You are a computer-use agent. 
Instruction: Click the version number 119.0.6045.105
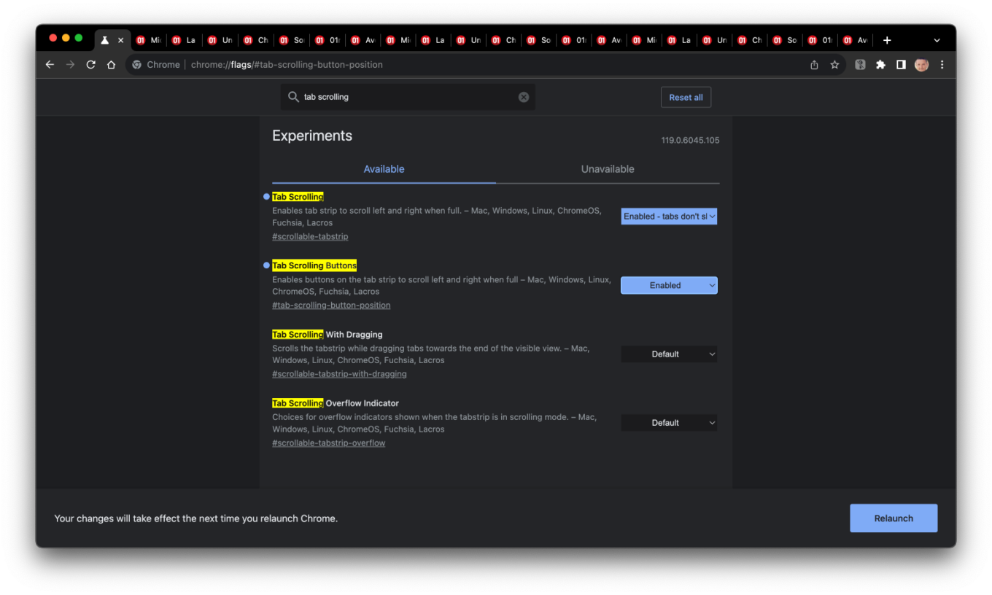[690, 140]
